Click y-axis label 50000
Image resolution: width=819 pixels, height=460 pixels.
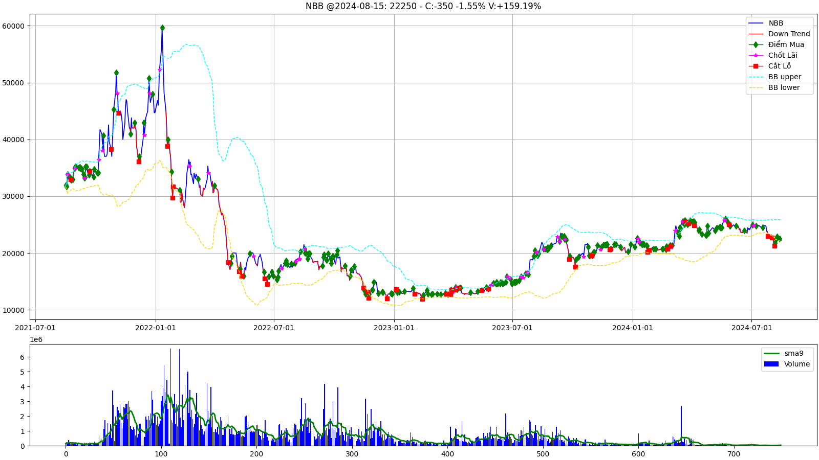[x=13, y=83]
